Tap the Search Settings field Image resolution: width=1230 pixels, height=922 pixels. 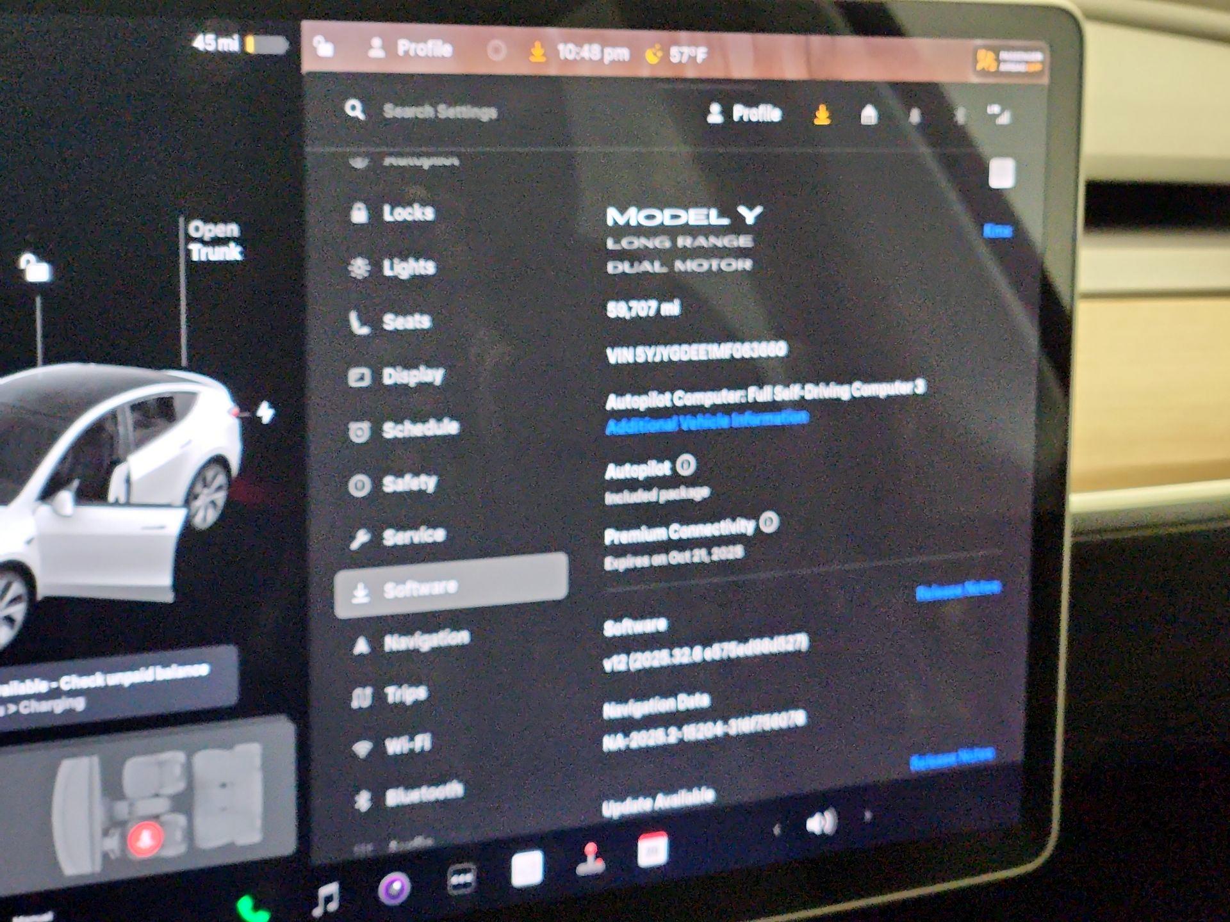pos(439,111)
